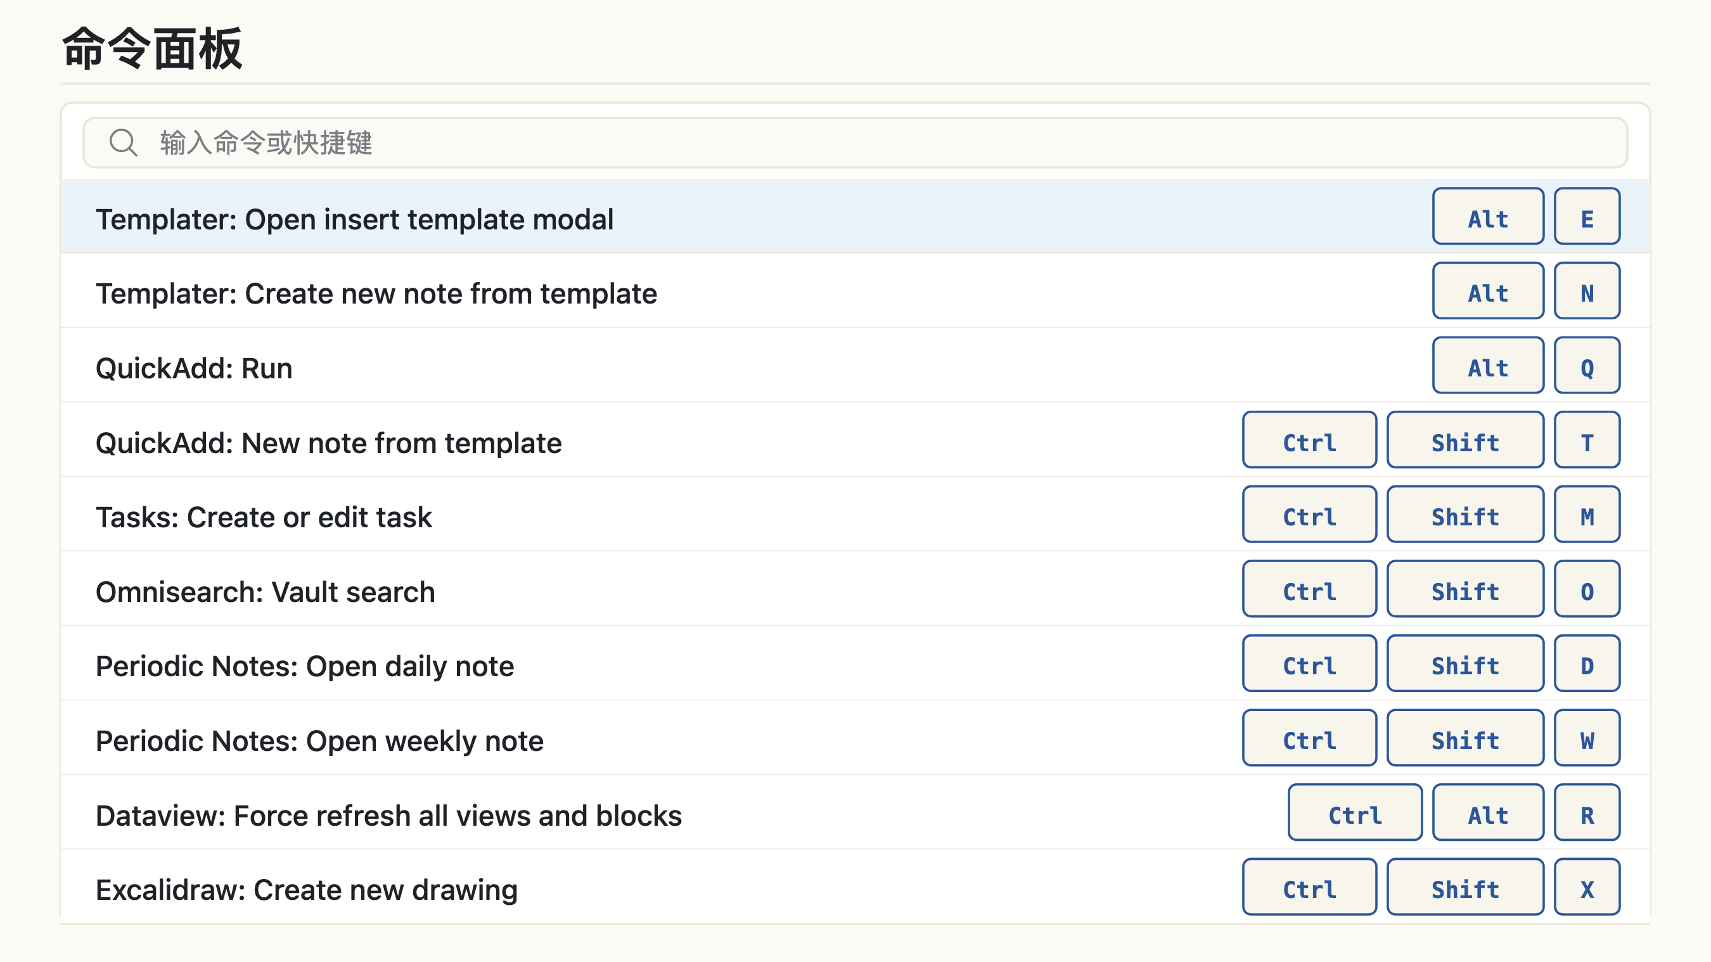Screen dimensions: 1711x962
Task: Click Alt badge in Open insert template modal row
Action: (1488, 216)
